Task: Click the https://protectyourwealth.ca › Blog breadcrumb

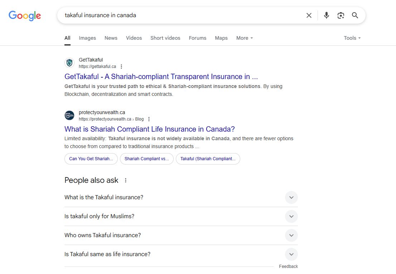Action: (x=111, y=119)
